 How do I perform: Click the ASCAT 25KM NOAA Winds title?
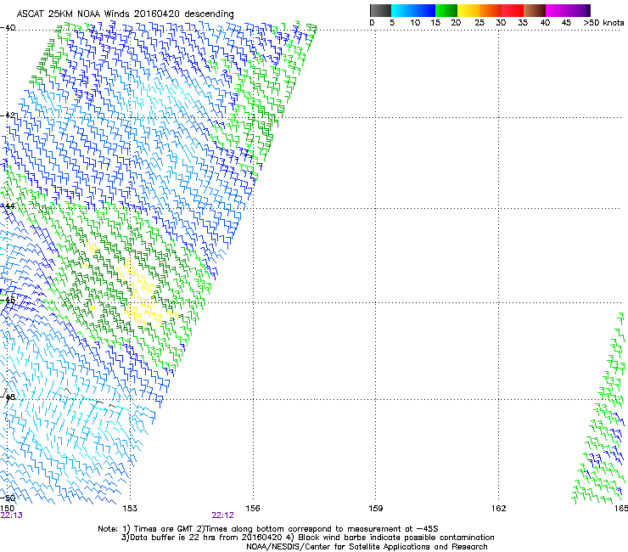click(x=125, y=14)
